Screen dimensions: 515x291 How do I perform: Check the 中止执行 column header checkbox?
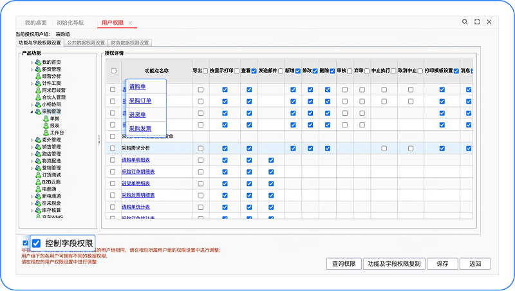[x=393, y=71]
